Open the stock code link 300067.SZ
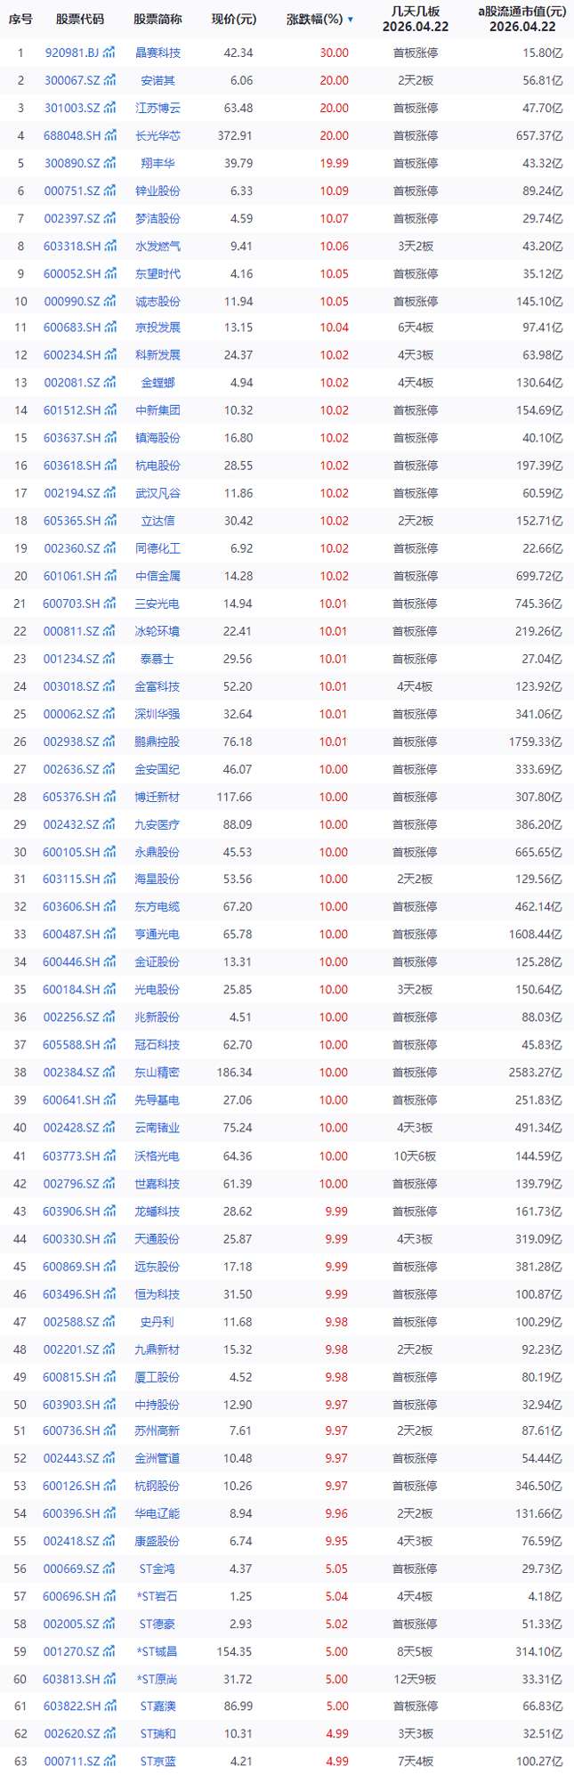This screenshot has width=574, height=1775. (x=72, y=81)
